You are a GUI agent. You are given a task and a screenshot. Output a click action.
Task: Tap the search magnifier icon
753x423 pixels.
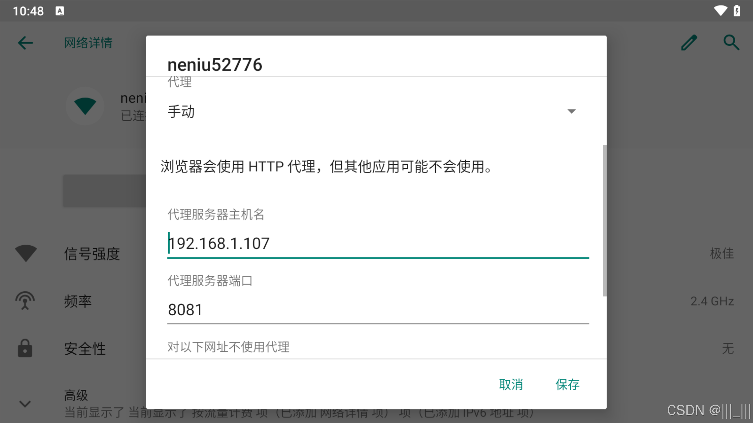point(731,43)
